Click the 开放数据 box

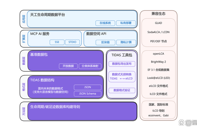[68, 66]
